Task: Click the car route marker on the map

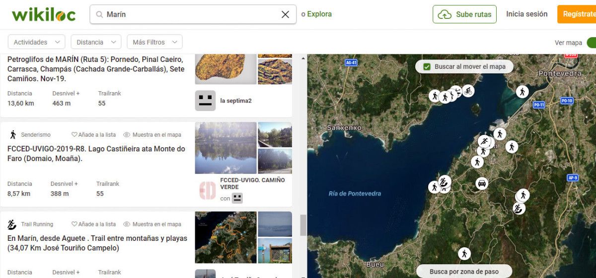Action: [481, 183]
